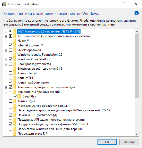Click the Компоненты Windows title bar icon

click(x=4, y=4)
